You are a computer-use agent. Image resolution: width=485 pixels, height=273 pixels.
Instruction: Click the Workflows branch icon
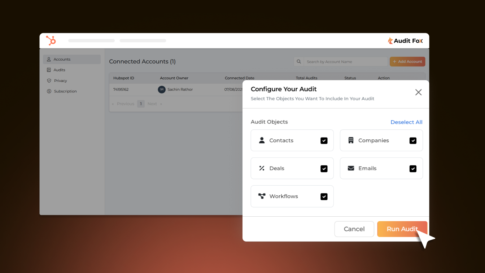[x=261, y=196]
